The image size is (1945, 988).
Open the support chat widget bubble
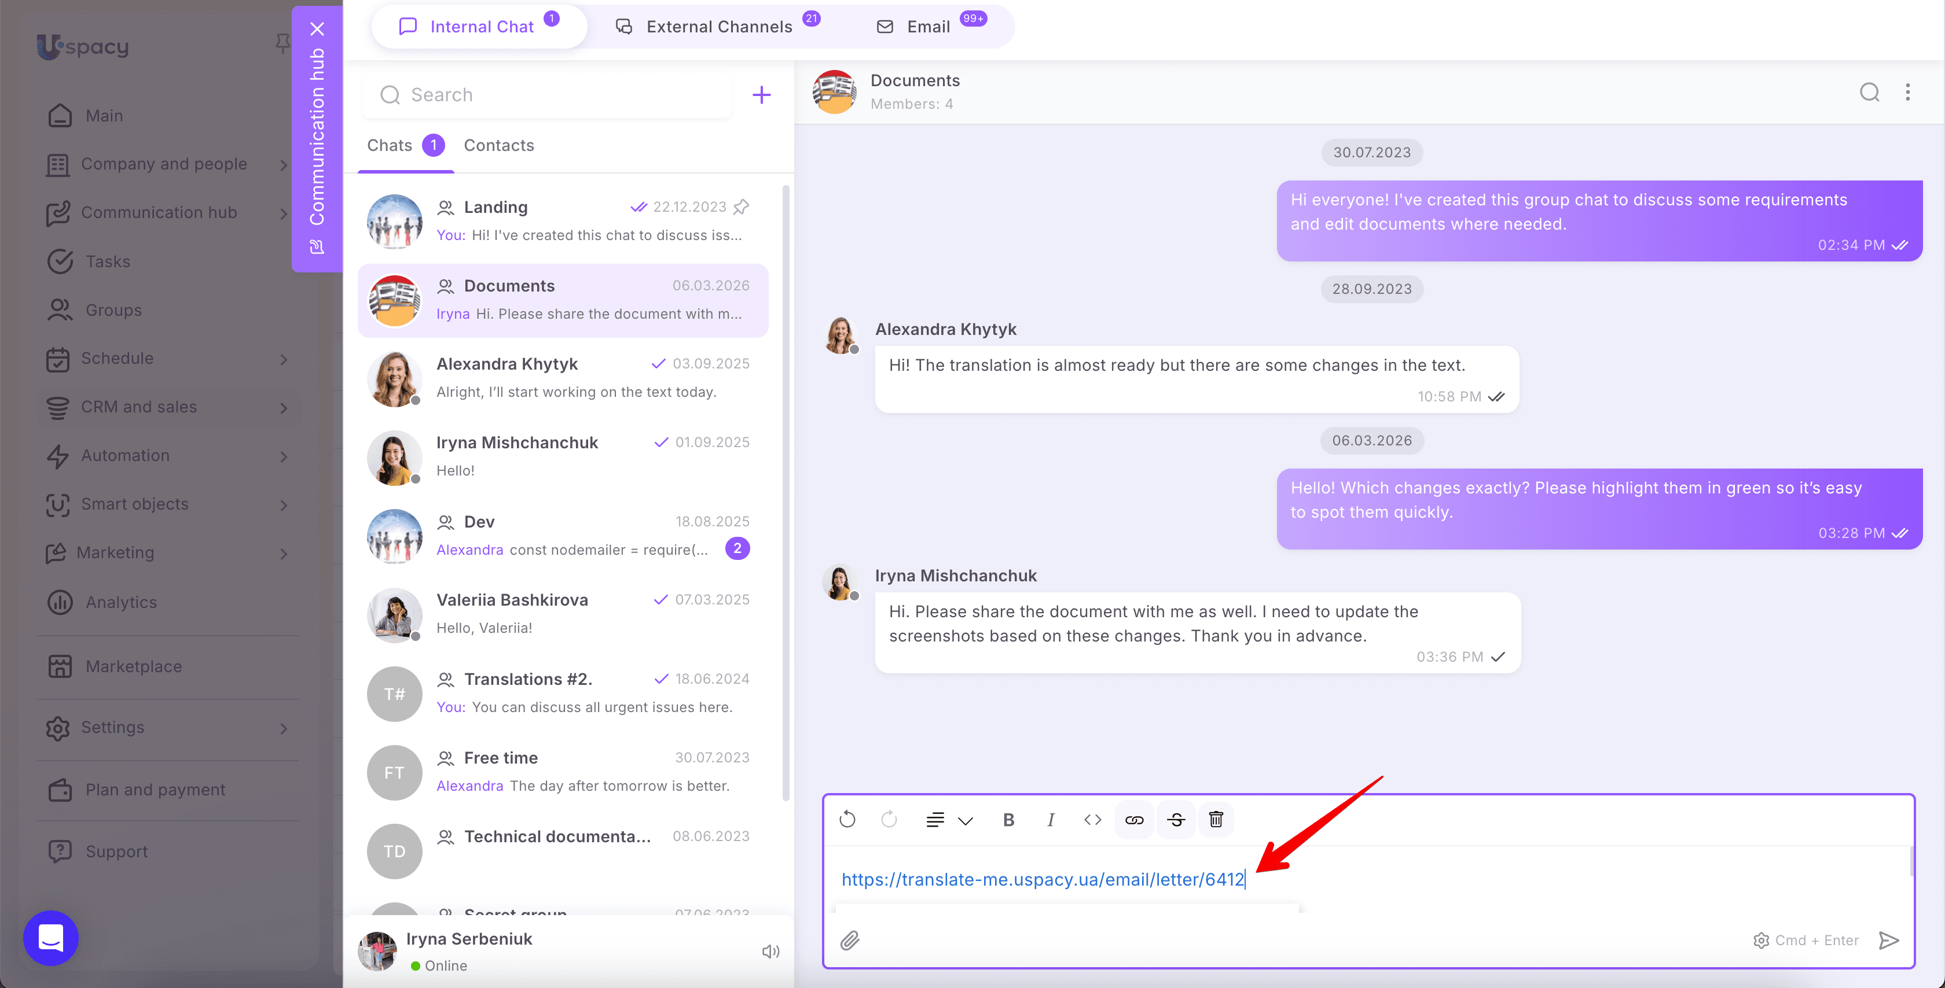(x=50, y=938)
